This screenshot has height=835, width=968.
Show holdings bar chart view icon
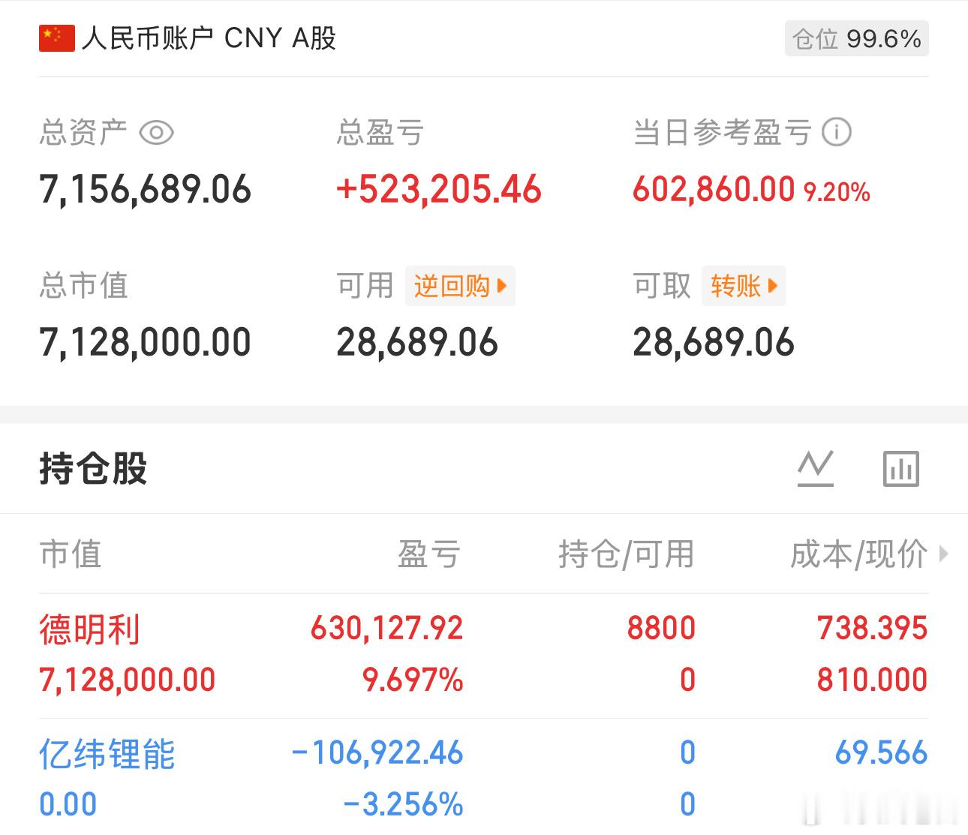tap(901, 469)
